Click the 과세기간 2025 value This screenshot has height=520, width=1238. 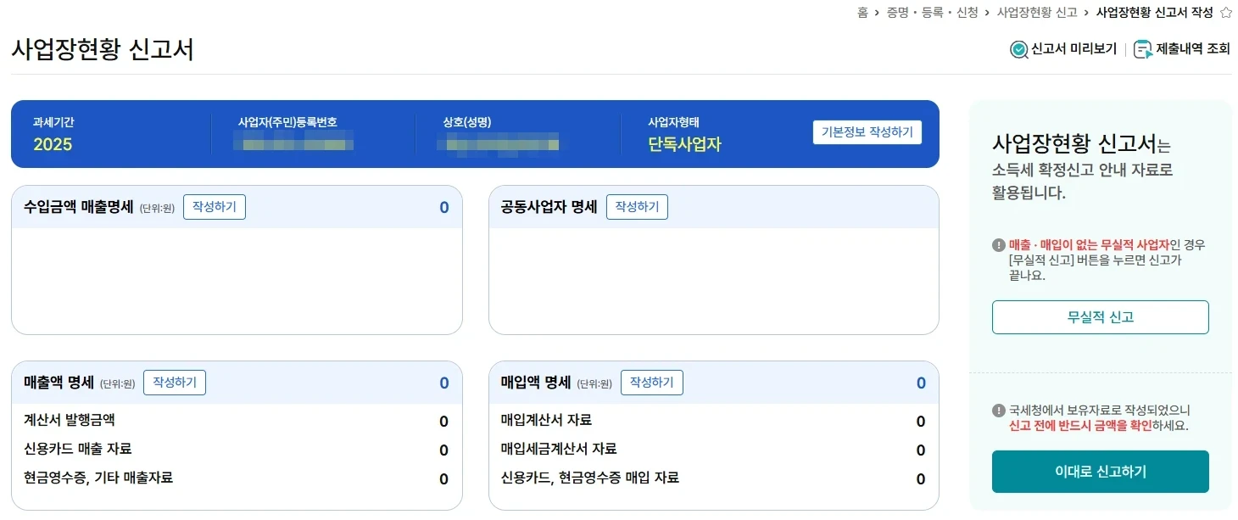click(x=53, y=144)
